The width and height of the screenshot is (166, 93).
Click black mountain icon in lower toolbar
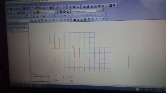[x=74, y=20]
